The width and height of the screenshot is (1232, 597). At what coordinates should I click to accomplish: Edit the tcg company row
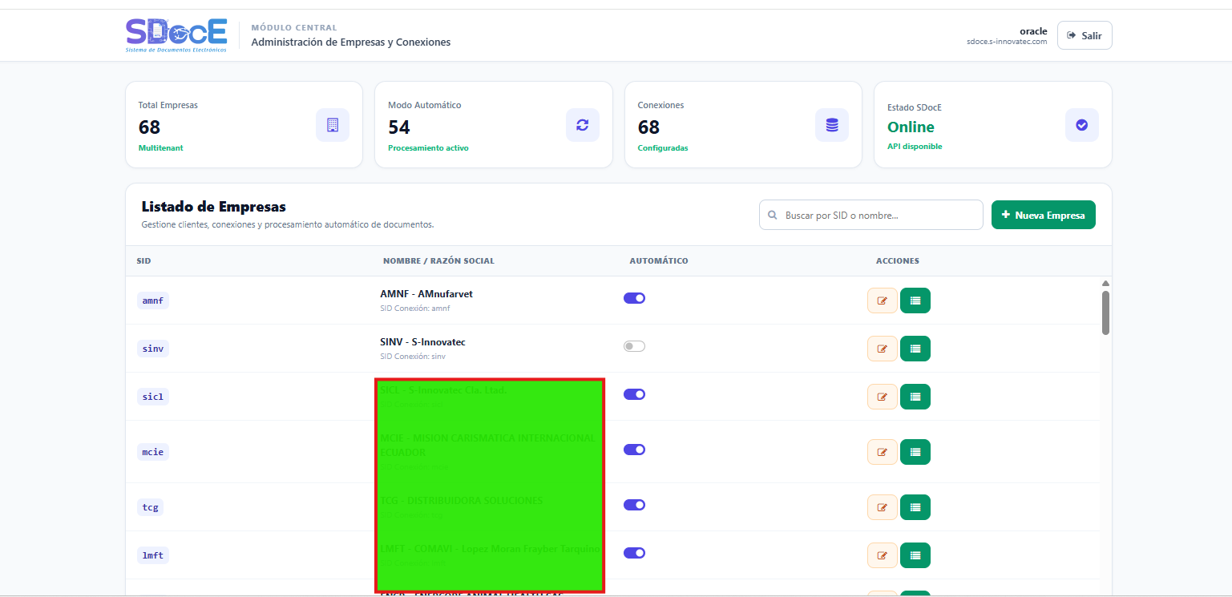pyautogui.click(x=883, y=507)
